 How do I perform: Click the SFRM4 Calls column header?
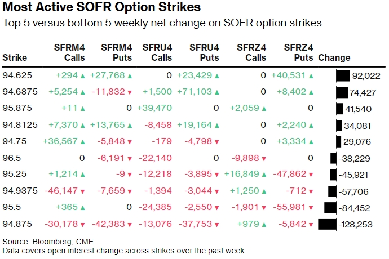(69, 52)
